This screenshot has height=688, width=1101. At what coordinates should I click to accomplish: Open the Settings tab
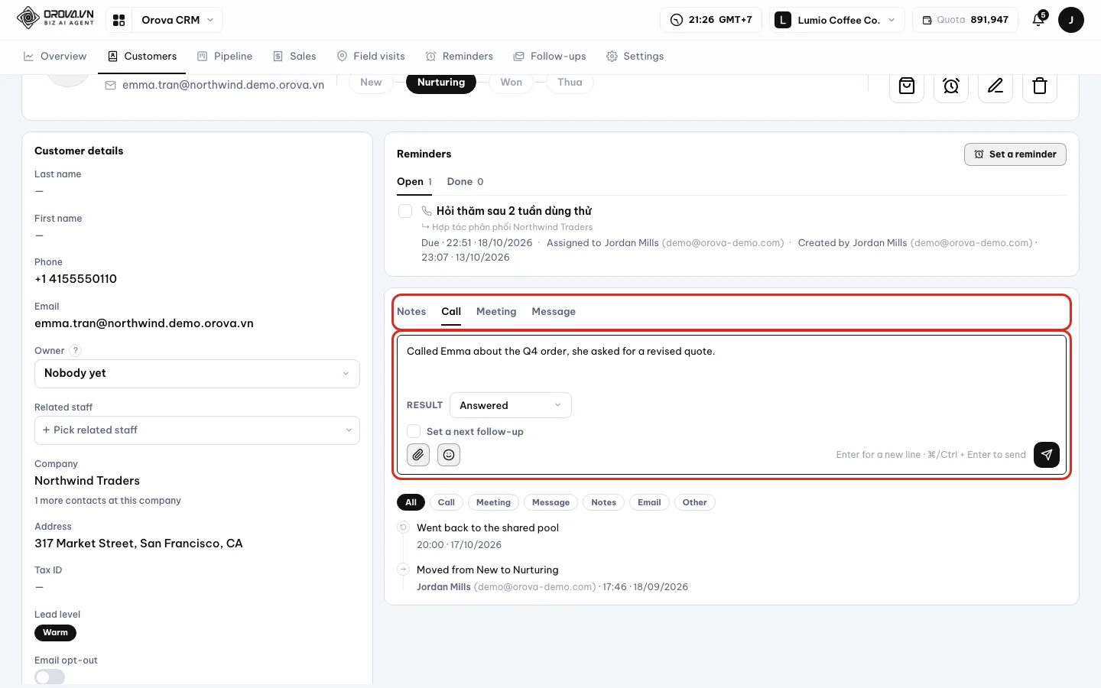[x=635, y=57]
